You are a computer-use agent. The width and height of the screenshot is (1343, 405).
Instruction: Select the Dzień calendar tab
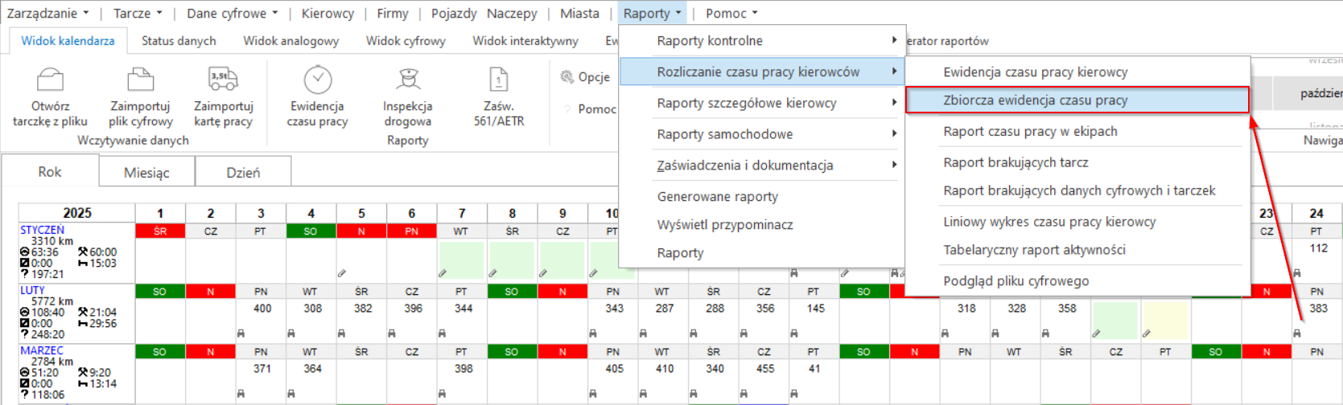pyautogui.click(x=243, y=173)
